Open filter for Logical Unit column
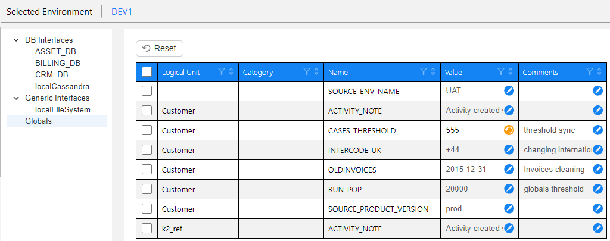 coord(222,72)
